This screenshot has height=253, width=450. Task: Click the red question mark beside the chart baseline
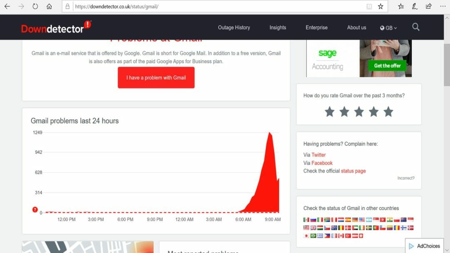35,209
